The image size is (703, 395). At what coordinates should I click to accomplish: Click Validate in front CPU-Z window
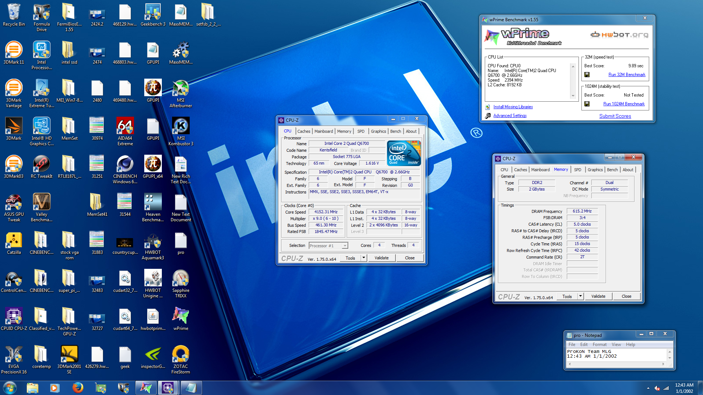[382, 258]
